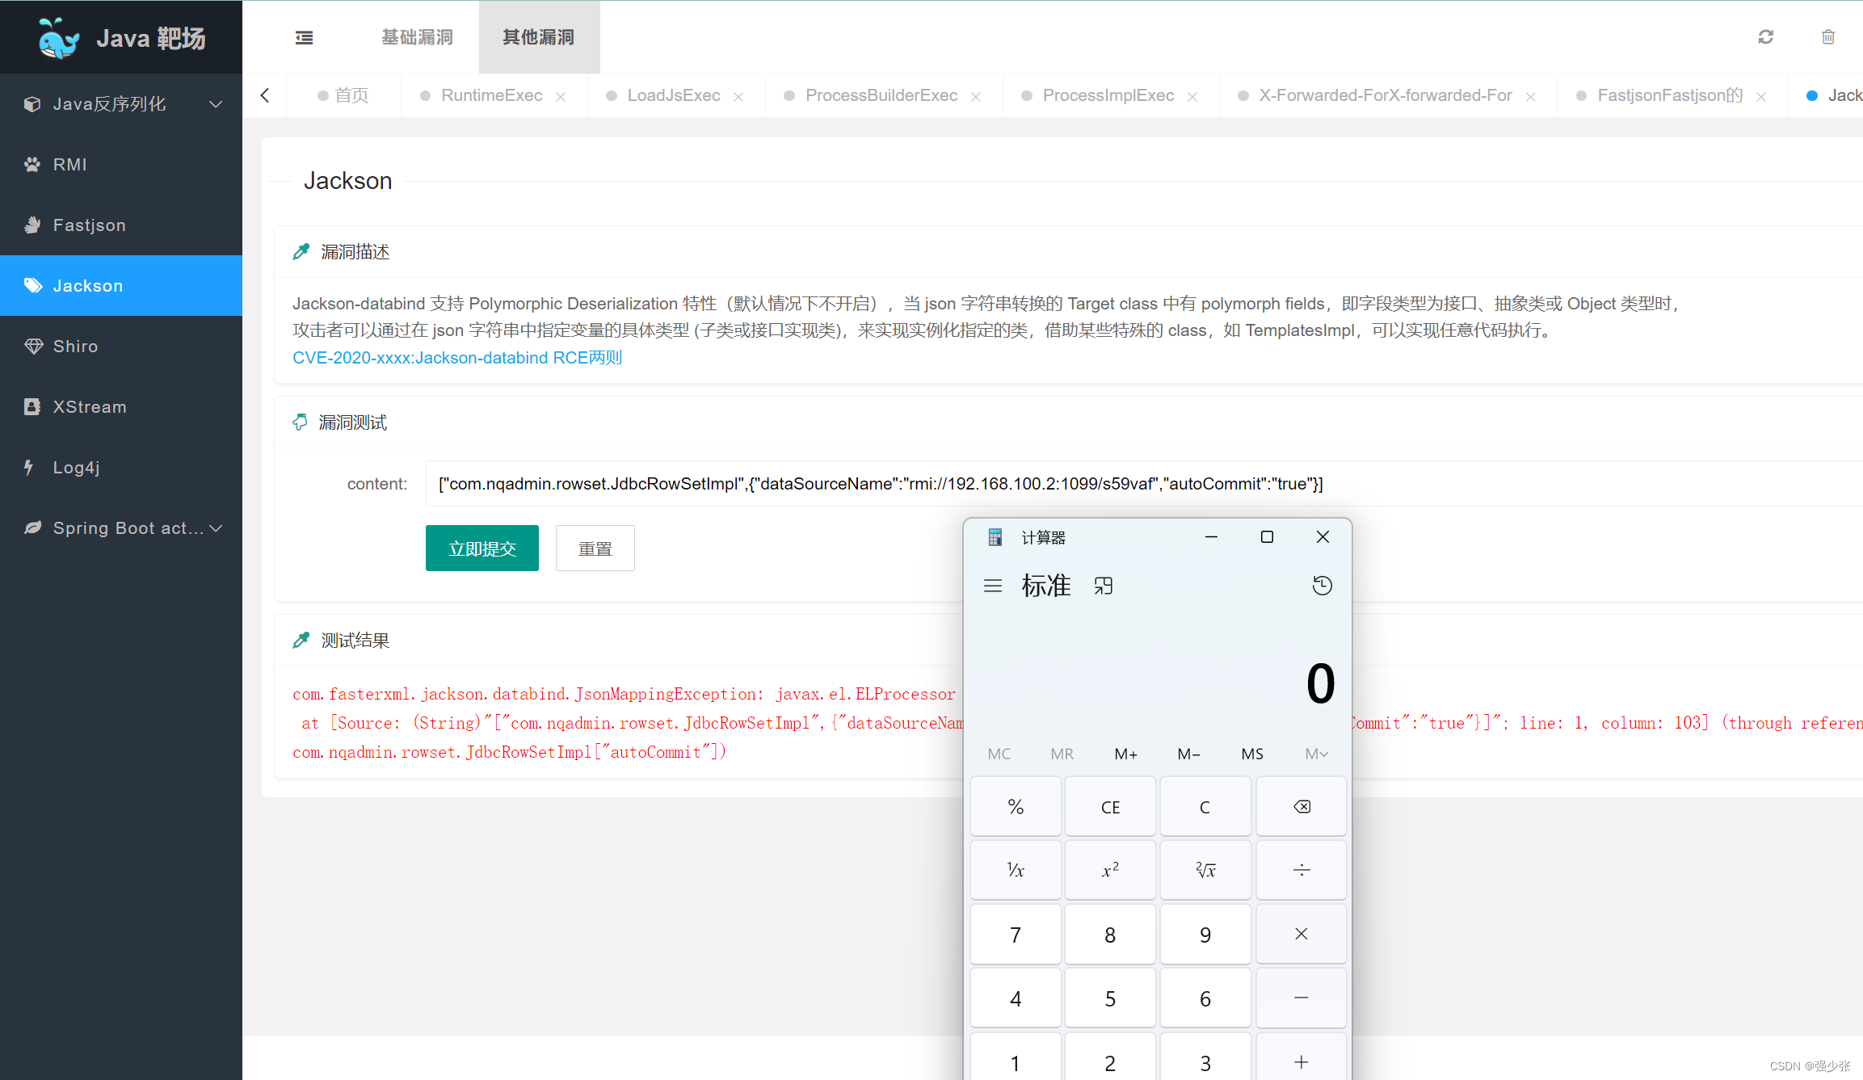This screenshot has width=1863, height=1080.
Task: Click the calculator percent key
Action: point(1016,806)
